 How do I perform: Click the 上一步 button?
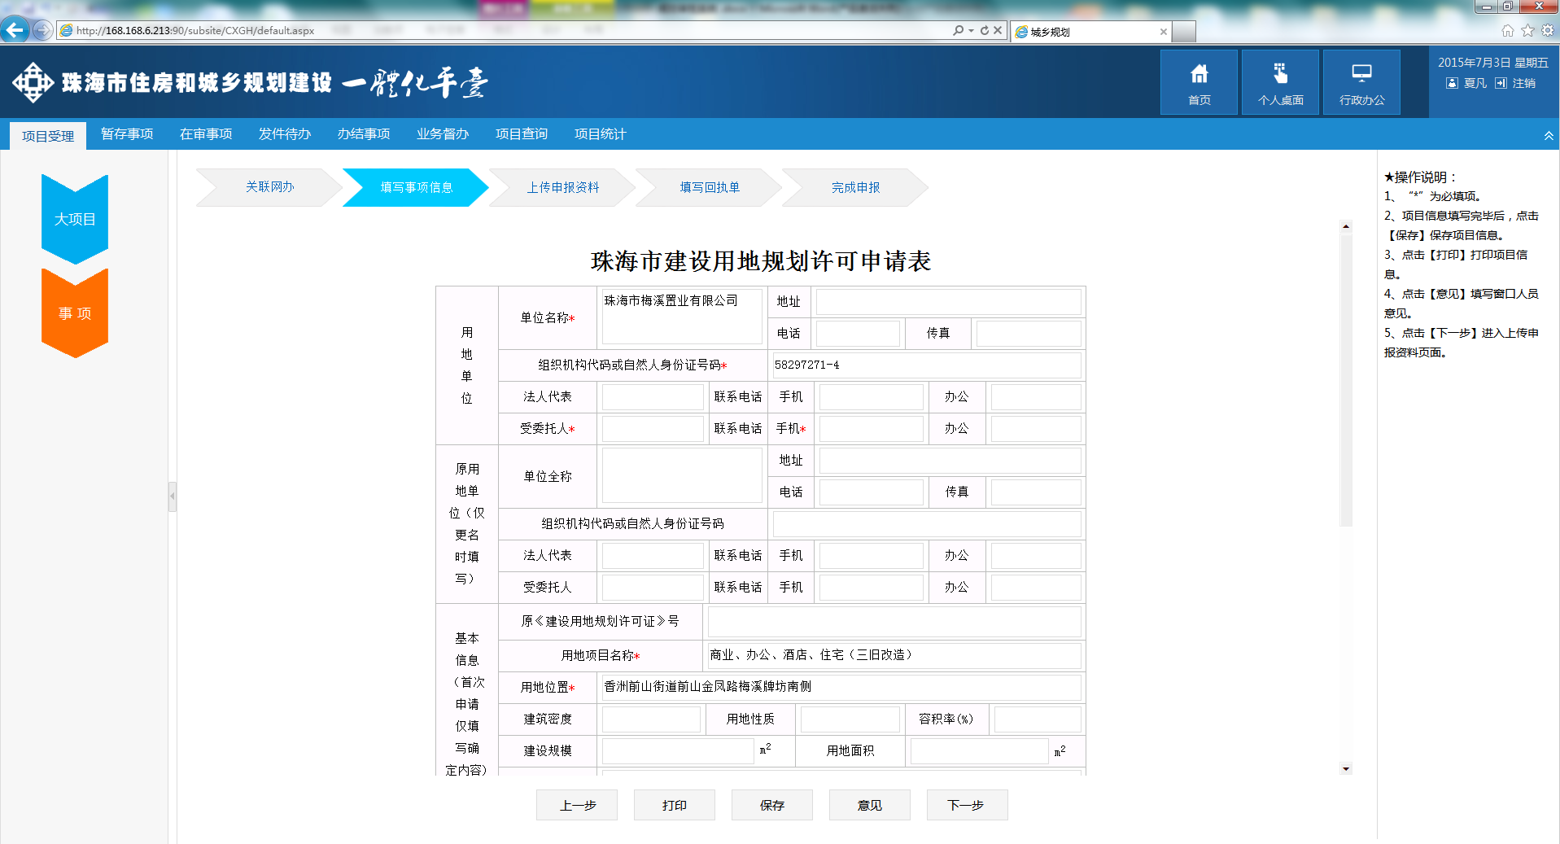coord(577,805)
